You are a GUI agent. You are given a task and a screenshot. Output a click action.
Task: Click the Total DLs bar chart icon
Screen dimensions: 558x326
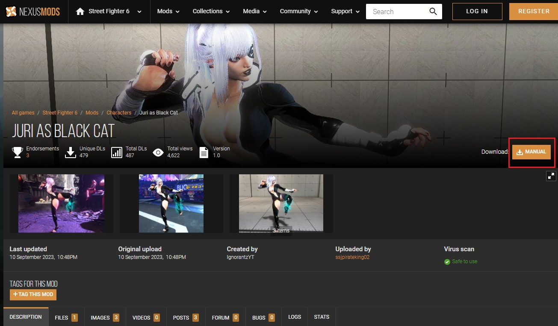tap(117, 152)
